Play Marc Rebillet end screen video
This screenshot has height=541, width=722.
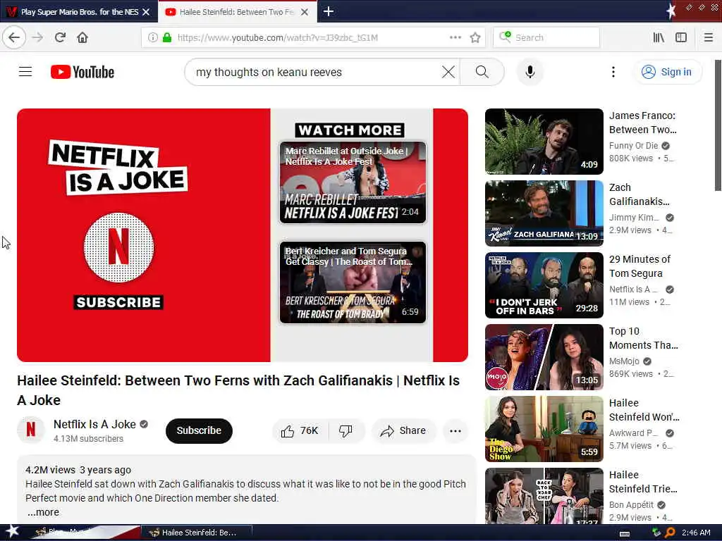[353, 182]
